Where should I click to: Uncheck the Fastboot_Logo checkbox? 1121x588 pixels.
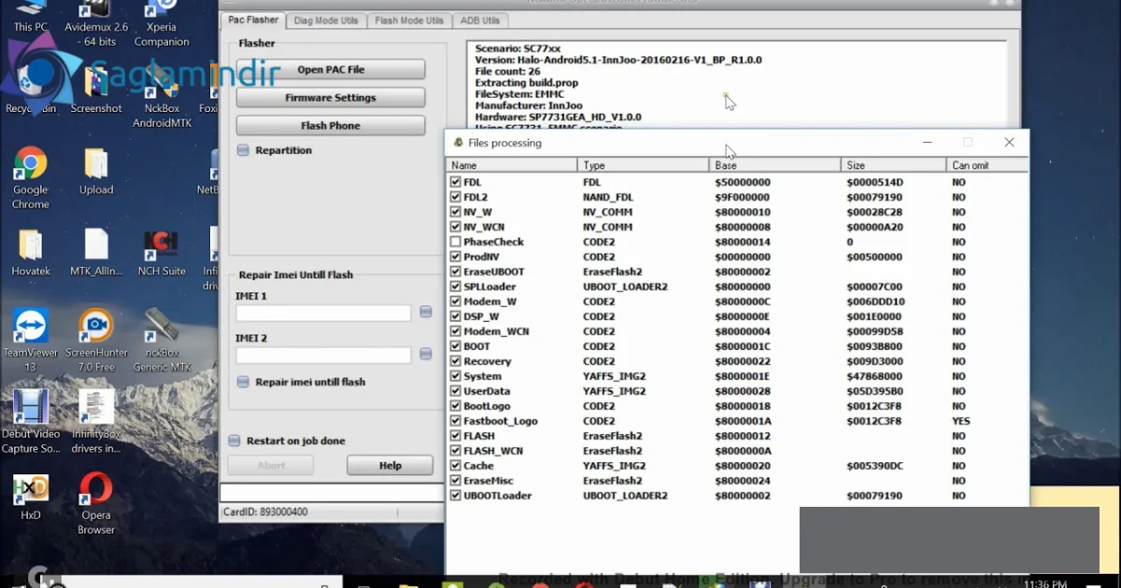455,421
